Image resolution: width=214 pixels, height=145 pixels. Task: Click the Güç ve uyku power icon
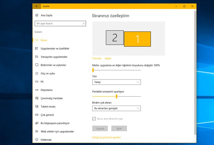(x=37, y=73)
